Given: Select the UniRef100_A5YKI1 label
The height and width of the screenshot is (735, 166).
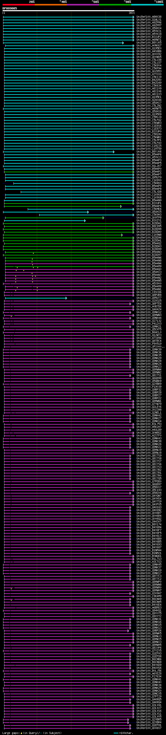Looking at the screenshot, I should [149, 31].
